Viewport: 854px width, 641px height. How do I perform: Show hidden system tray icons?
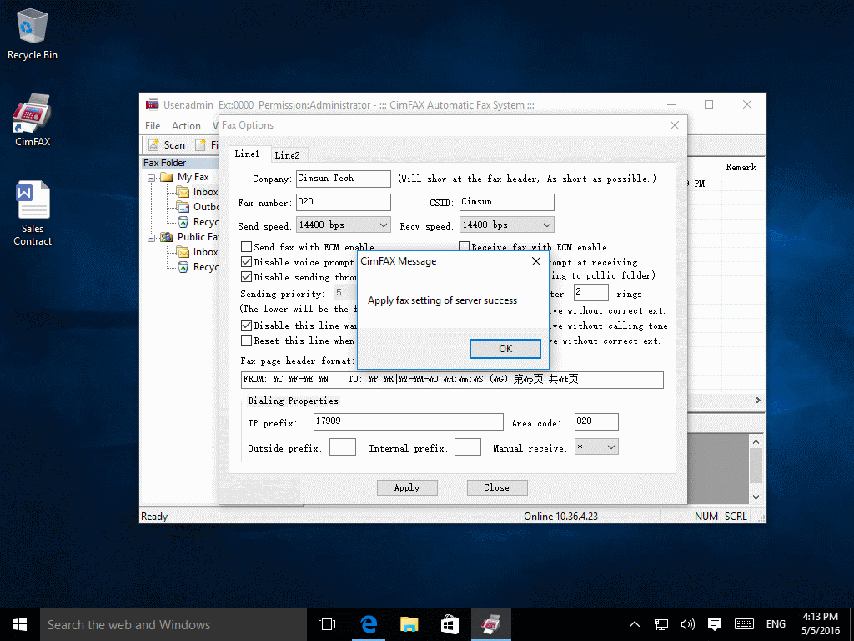point(635,624)
